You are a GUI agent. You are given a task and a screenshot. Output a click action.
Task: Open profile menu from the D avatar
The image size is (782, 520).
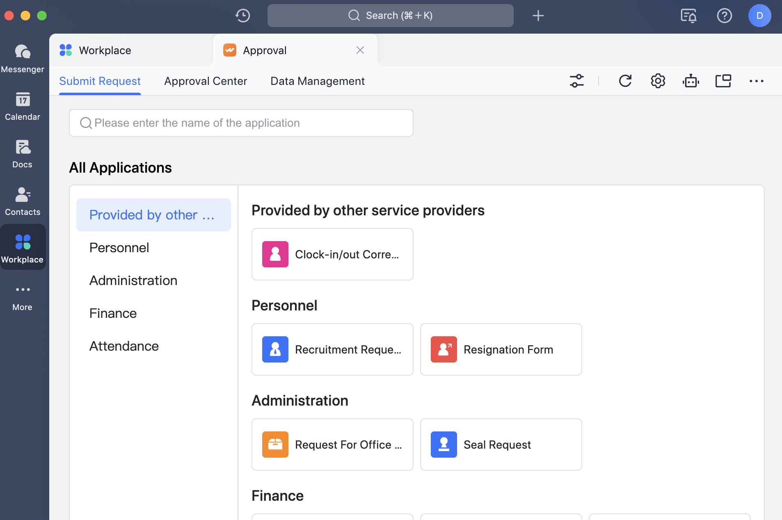[759, 16]
